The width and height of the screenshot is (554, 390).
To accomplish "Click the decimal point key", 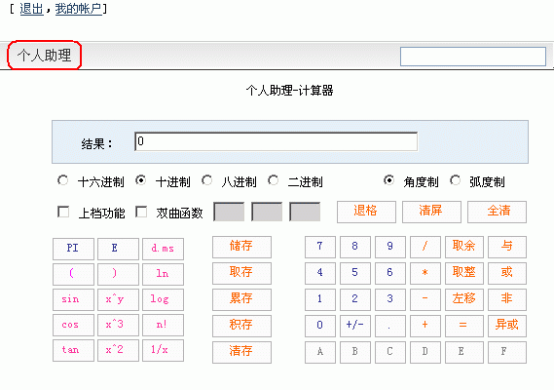I will [390, 326].
